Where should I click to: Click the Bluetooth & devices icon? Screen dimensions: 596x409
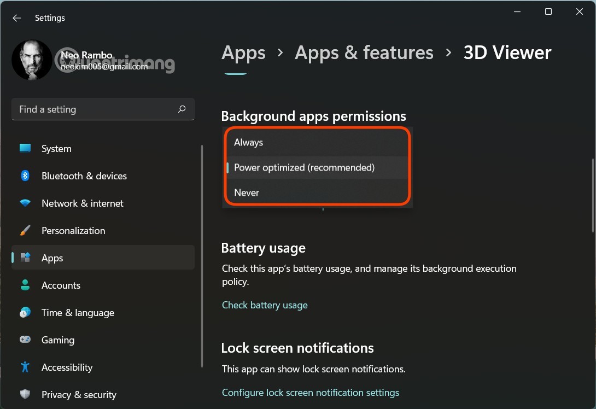tap(25, 176)
